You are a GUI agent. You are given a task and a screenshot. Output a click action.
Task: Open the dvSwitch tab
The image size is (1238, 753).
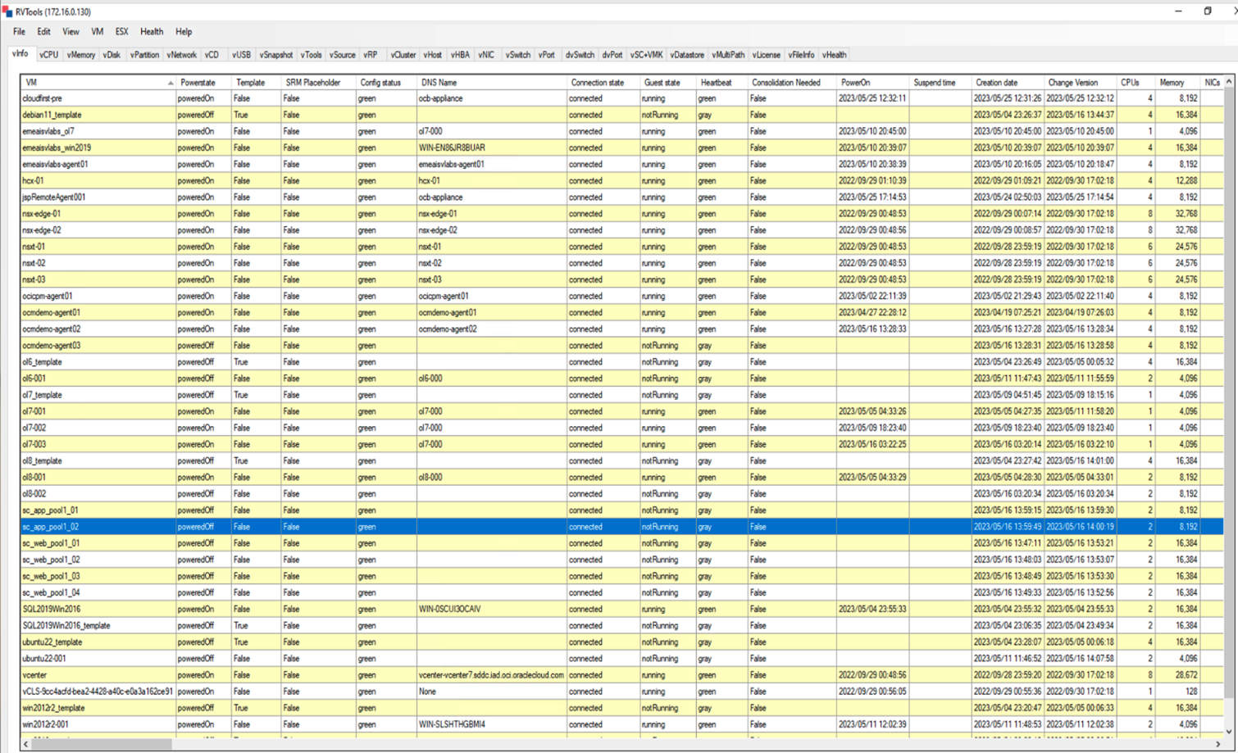[580, 55]
